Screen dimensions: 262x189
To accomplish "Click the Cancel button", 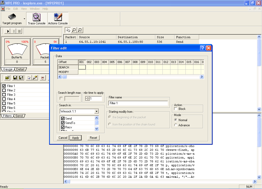I will pyautogui.click(x=63, y=138).
